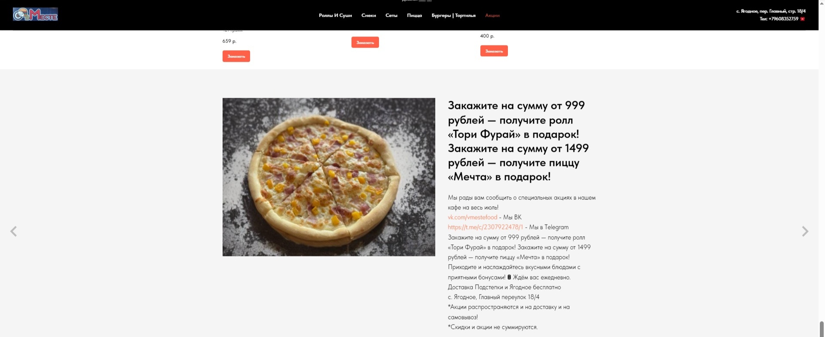Image resolution: width=825 pixels, height=337 pixels.
Task: Click the Вместе cafe logo
Action: tap(35, 14)
